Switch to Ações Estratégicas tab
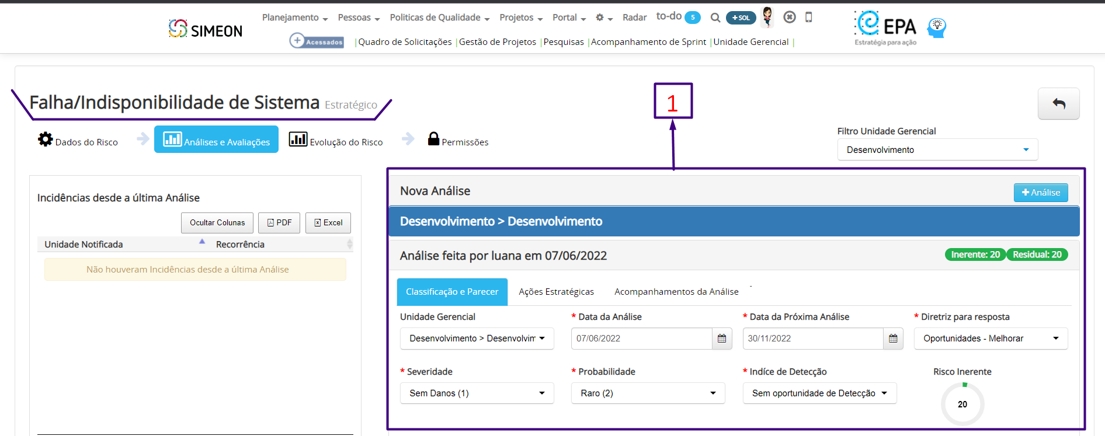Screen dimensions: 1105x436 click(x=556, y=292)
